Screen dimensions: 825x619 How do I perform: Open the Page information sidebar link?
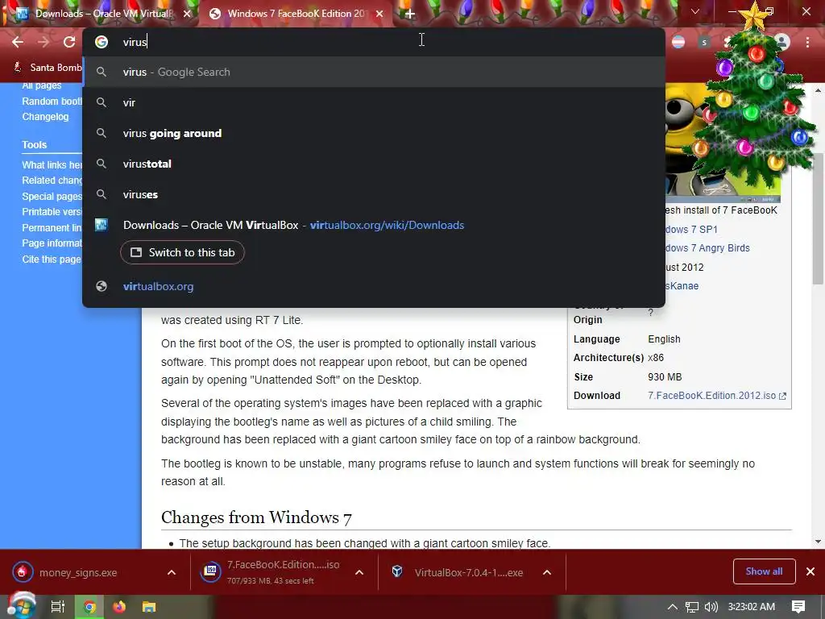coord(52,243)
